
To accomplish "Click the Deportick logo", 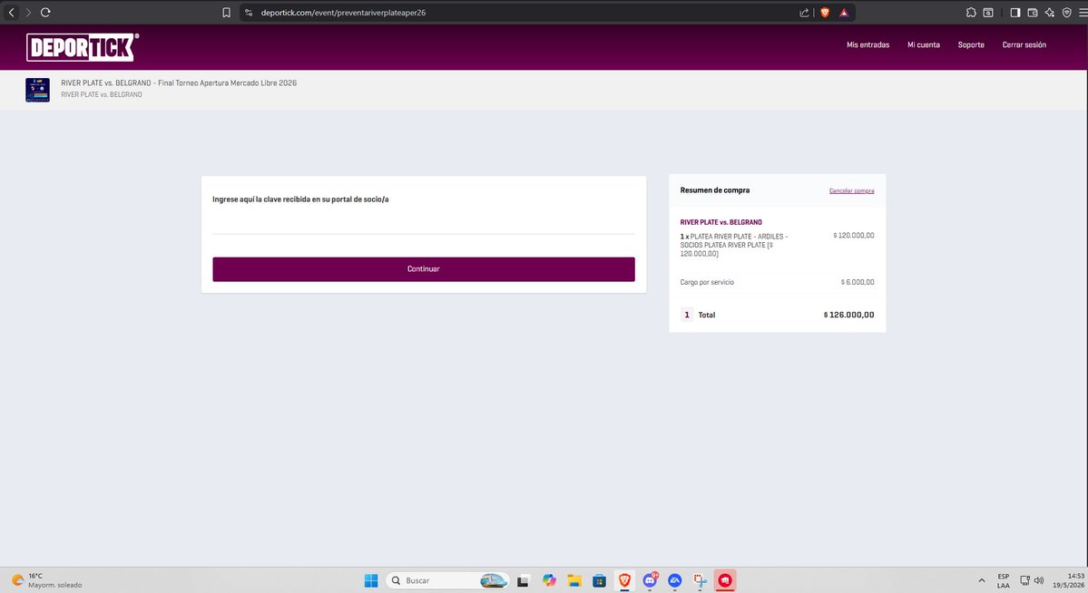I will (83, 47).
